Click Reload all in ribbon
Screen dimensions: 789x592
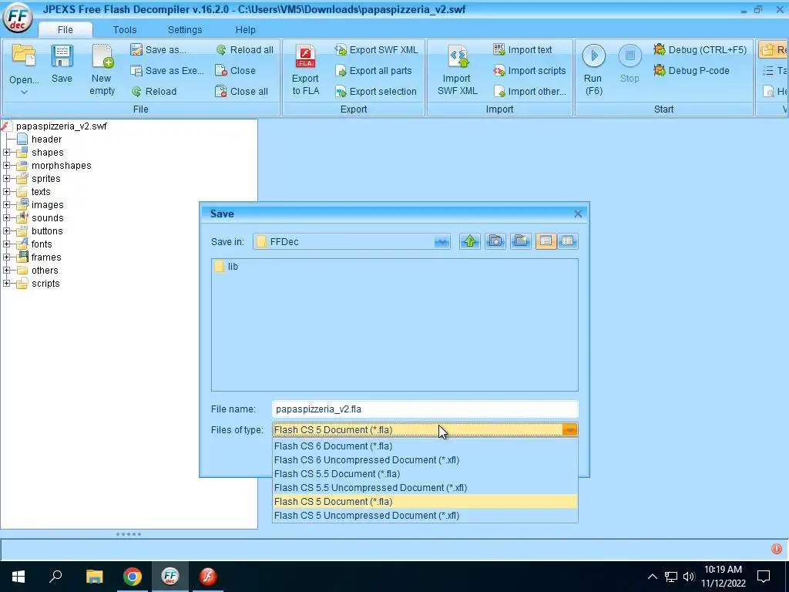[244, 50]
